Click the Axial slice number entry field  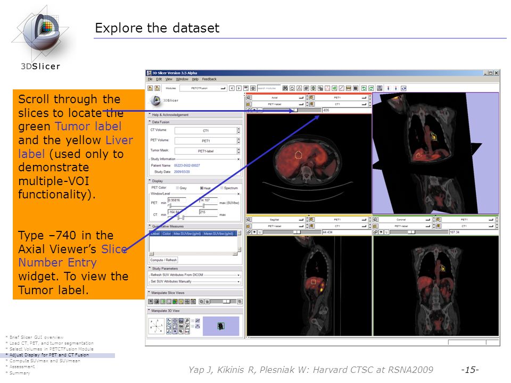347,110
